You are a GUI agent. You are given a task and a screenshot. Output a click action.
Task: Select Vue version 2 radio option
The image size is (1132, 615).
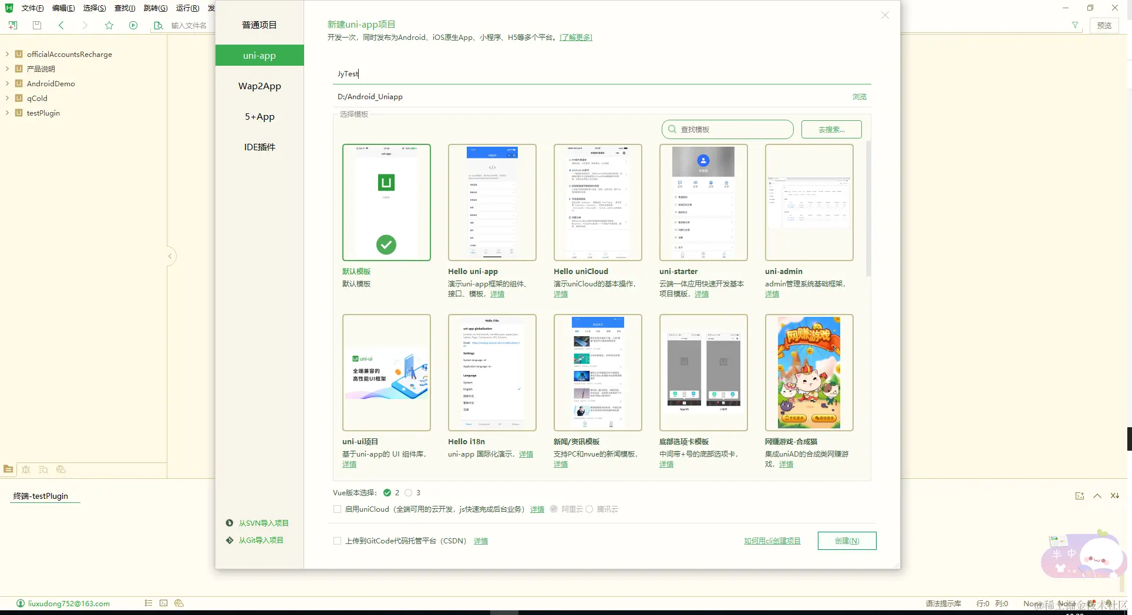click(x=387, y=492)
